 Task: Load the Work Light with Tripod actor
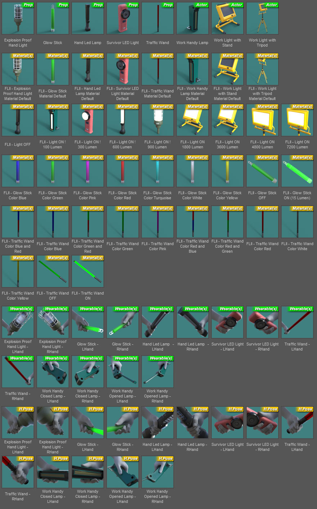[262, 18]
